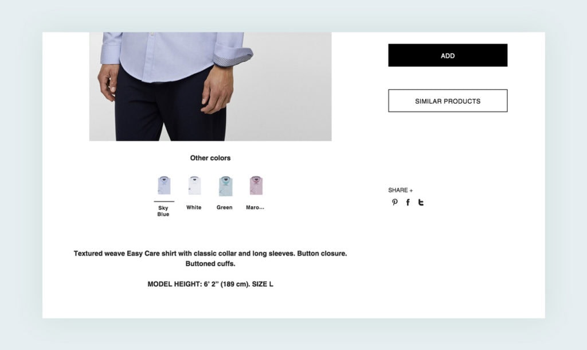Click the 'Sky Blue' color label
The width and height of the screenshot is (587, 350).
tap(163, 211)
